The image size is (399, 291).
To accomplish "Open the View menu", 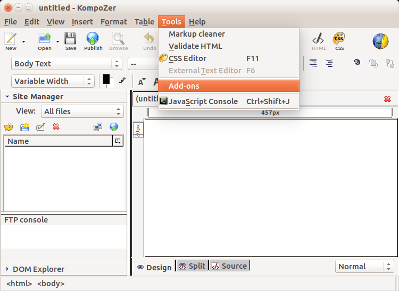I will 55,22.
